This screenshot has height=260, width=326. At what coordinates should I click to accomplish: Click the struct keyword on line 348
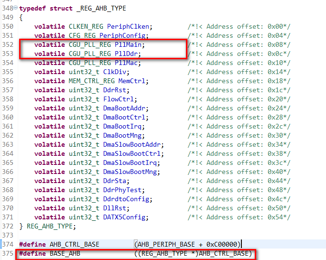pyautogui.click(x=61, y=8)
